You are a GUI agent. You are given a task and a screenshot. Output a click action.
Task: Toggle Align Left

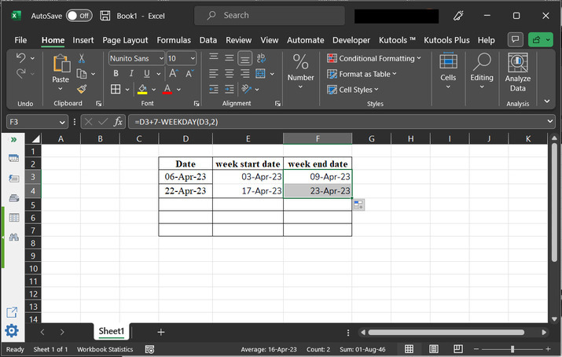[x=214, y=74]
